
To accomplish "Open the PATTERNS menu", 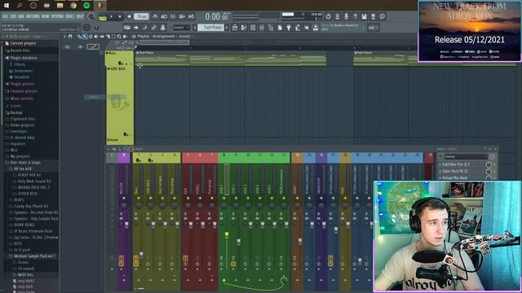I will pyautogui.click(x=33, y=16).
